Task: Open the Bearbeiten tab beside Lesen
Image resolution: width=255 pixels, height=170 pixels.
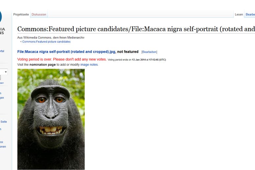Action: [250, 14]
